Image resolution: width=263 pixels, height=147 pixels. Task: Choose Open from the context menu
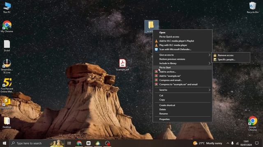(x=182, y=33)
